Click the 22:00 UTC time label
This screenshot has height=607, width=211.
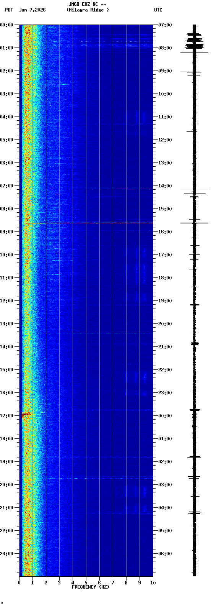[x=165, y=370]
